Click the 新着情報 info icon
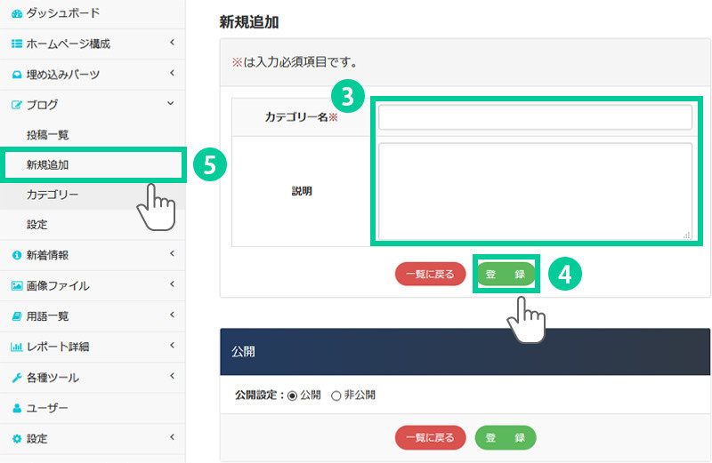The width and height of the screenshot is (712, 463). tap(17, 255)
